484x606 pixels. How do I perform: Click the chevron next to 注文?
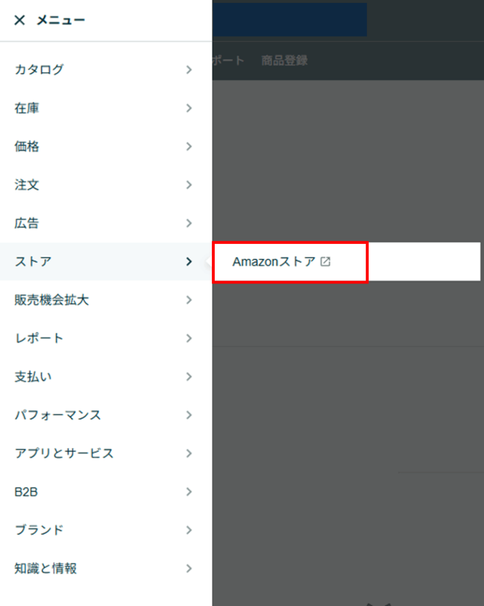(x=189, y=185)
